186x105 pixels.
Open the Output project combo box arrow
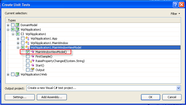pyautogui.click(x=178, y=88)
